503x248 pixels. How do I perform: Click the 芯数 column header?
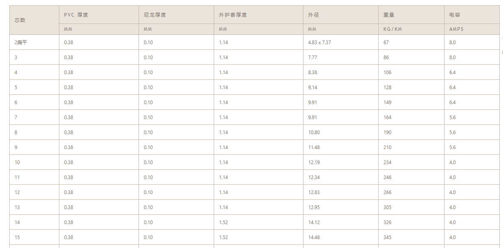coord(34,20)
